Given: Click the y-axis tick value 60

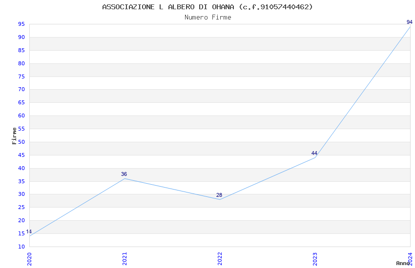Looking at the screenshot, I should 21,115.
